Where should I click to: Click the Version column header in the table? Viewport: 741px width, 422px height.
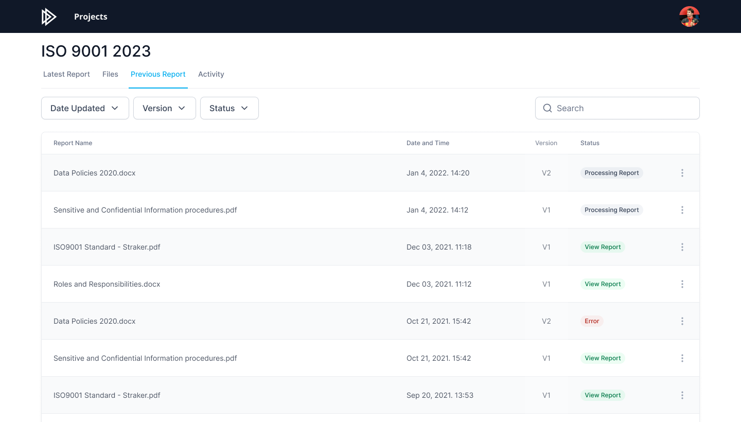(x=546, y=143)
